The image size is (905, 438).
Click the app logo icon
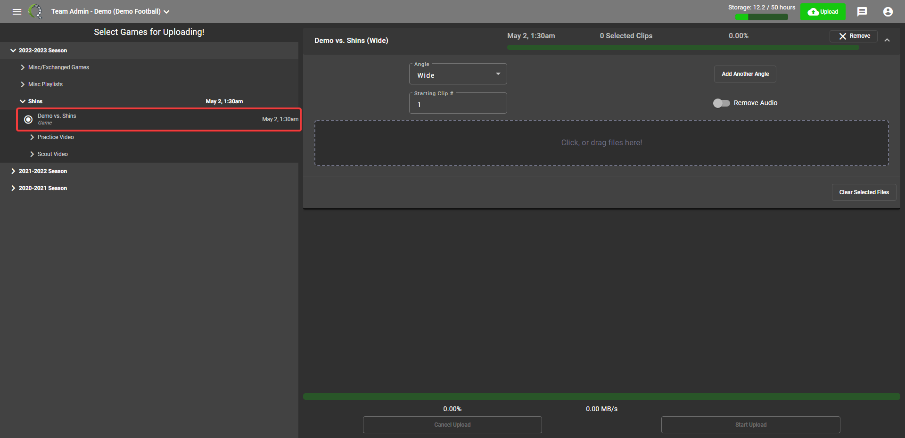[35, 11]
